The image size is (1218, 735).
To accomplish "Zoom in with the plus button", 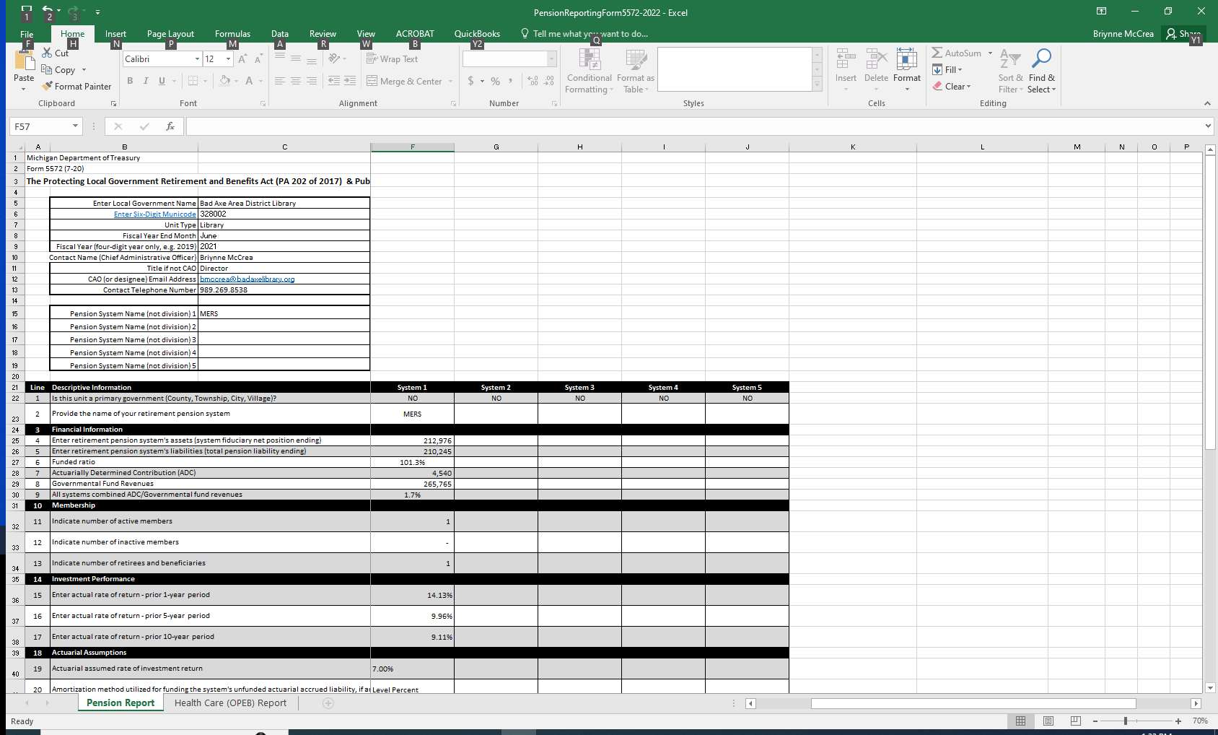I will [x=1178, y=721].
